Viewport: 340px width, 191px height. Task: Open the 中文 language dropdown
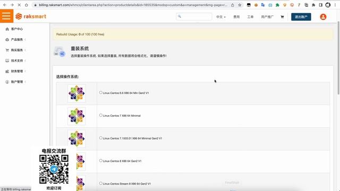(x=221, y=17)
